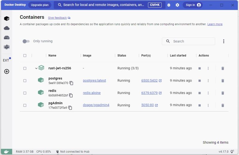Click the postgres container cube icon
Screen dimensions: 239x155
(41, 80)
